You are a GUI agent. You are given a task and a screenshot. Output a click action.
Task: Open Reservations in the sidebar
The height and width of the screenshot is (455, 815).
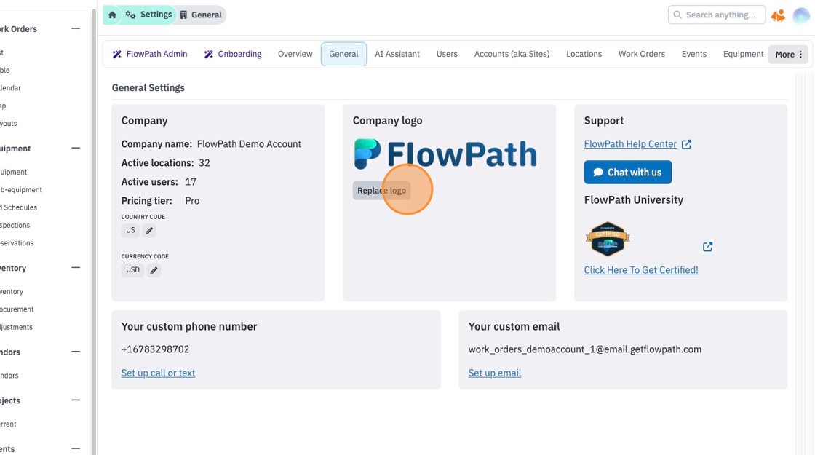click(x=17, y=243)
